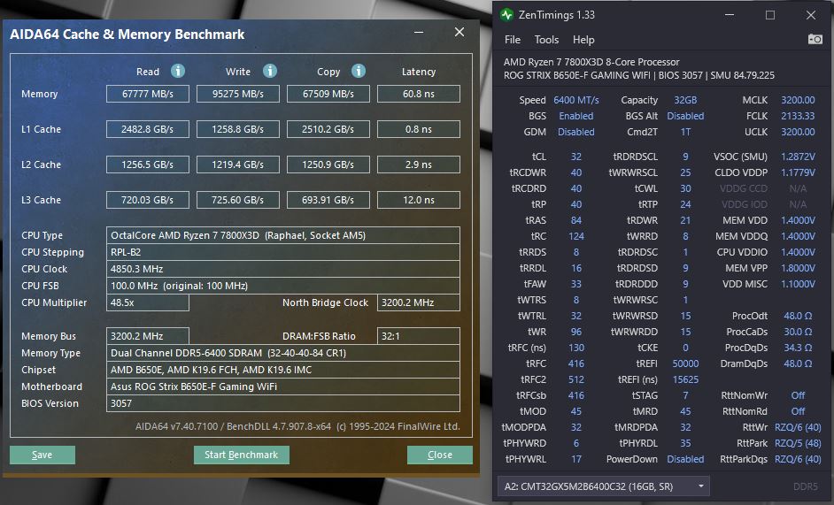Click the Memory Latency value 60.8 ns
The image size is (834, 505).
click(419, 94)
